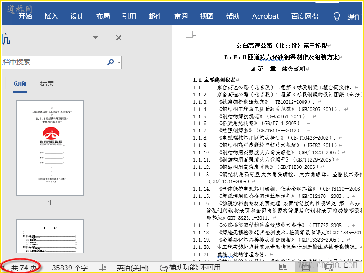Screen dimensions: 364x273
Task: Click the 共 74 页 page count
Action: tap(24, 268)
